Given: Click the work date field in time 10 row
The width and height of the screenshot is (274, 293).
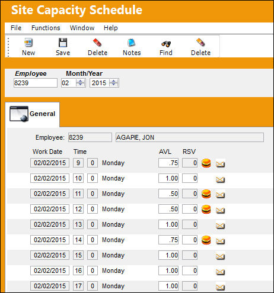Looking at the screenshot, I should pos(50,178).
